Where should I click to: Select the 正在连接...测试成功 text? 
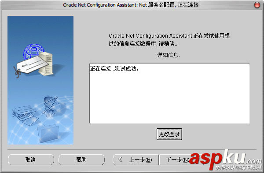click(114, 69)
